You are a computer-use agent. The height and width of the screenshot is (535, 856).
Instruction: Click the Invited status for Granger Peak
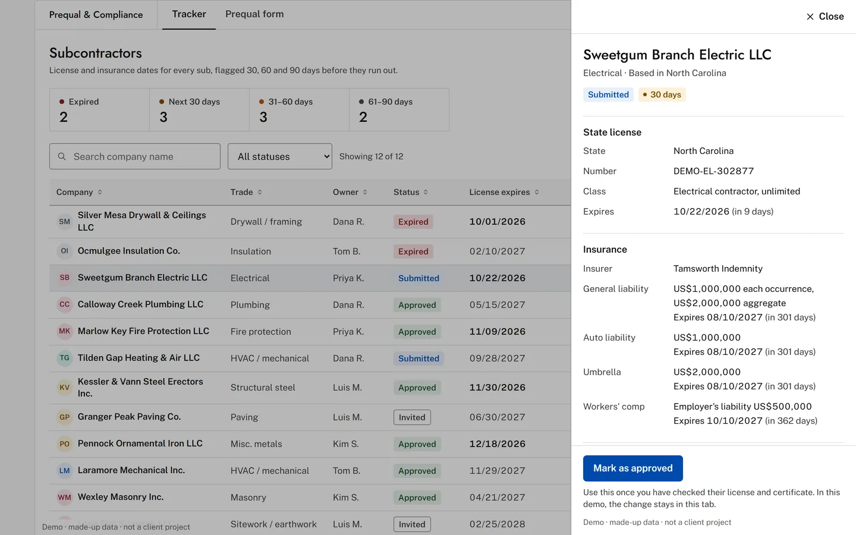coord(412,417)
